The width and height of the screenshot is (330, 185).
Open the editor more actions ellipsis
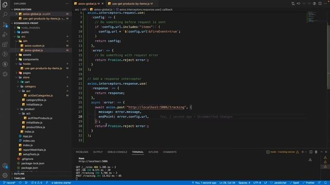[326, 4]
